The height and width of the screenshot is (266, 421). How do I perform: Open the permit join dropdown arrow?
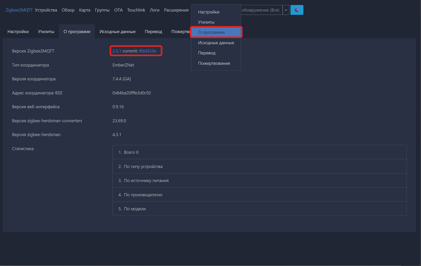pyautogui.click(x=286, y=10)
